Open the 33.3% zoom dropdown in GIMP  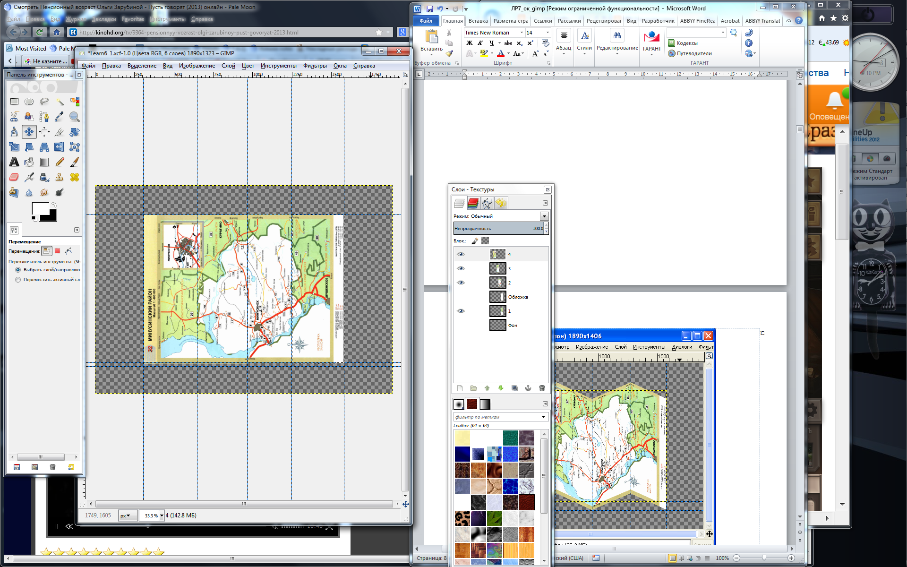pos(162,515)
